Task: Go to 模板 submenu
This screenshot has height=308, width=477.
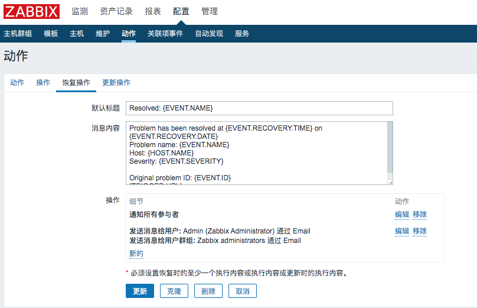Action: click(51, 34)
